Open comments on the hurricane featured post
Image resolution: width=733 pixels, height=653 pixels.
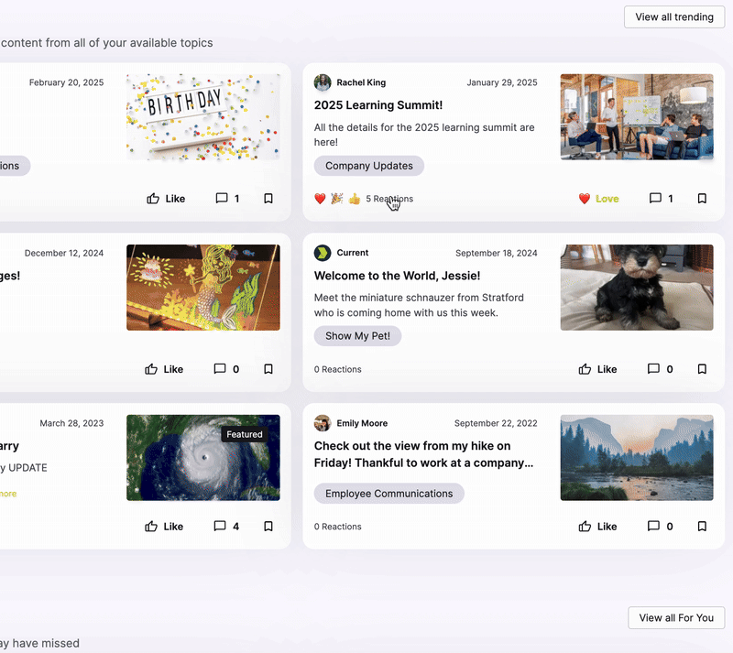point(226,527)
